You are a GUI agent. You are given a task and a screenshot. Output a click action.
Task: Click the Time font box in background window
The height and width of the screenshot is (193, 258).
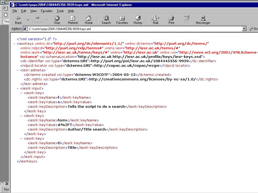6,21
